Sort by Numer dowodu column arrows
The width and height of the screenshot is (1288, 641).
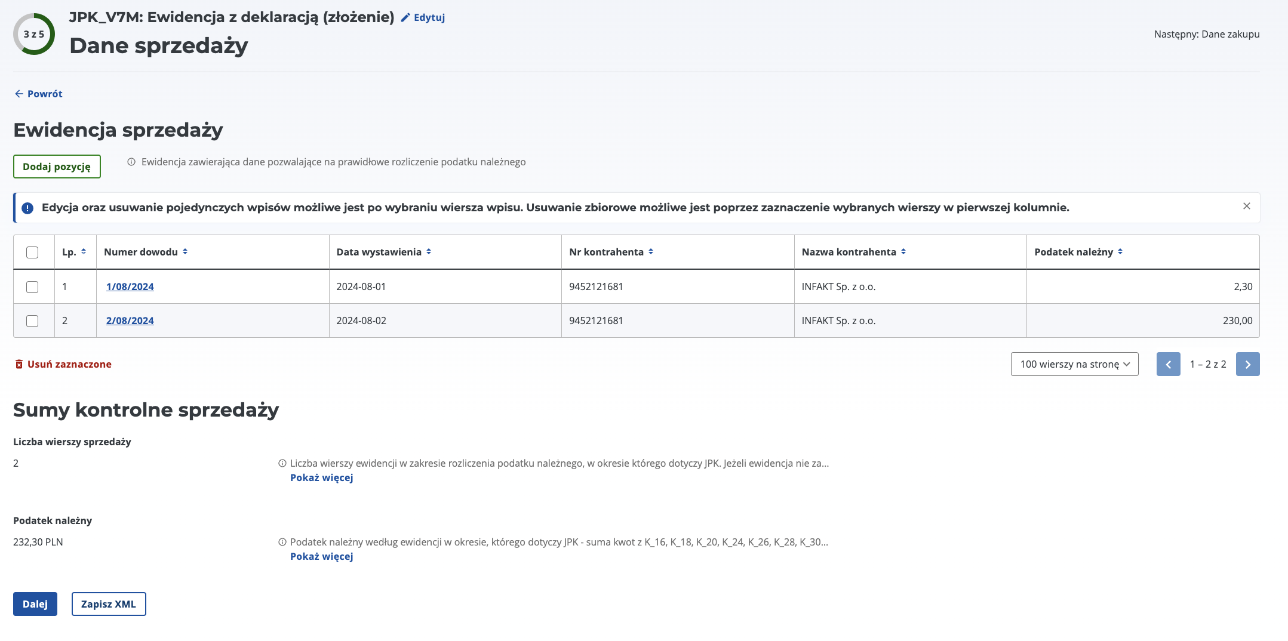[x=185, y=252]
